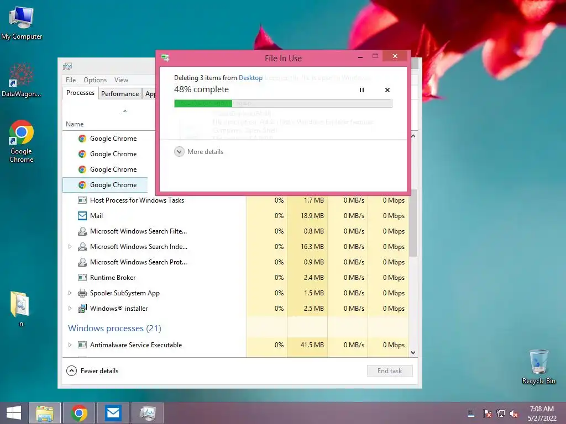
Task: Expand the Antimalware Service Executable row
Action: click(x=70, y=344)
